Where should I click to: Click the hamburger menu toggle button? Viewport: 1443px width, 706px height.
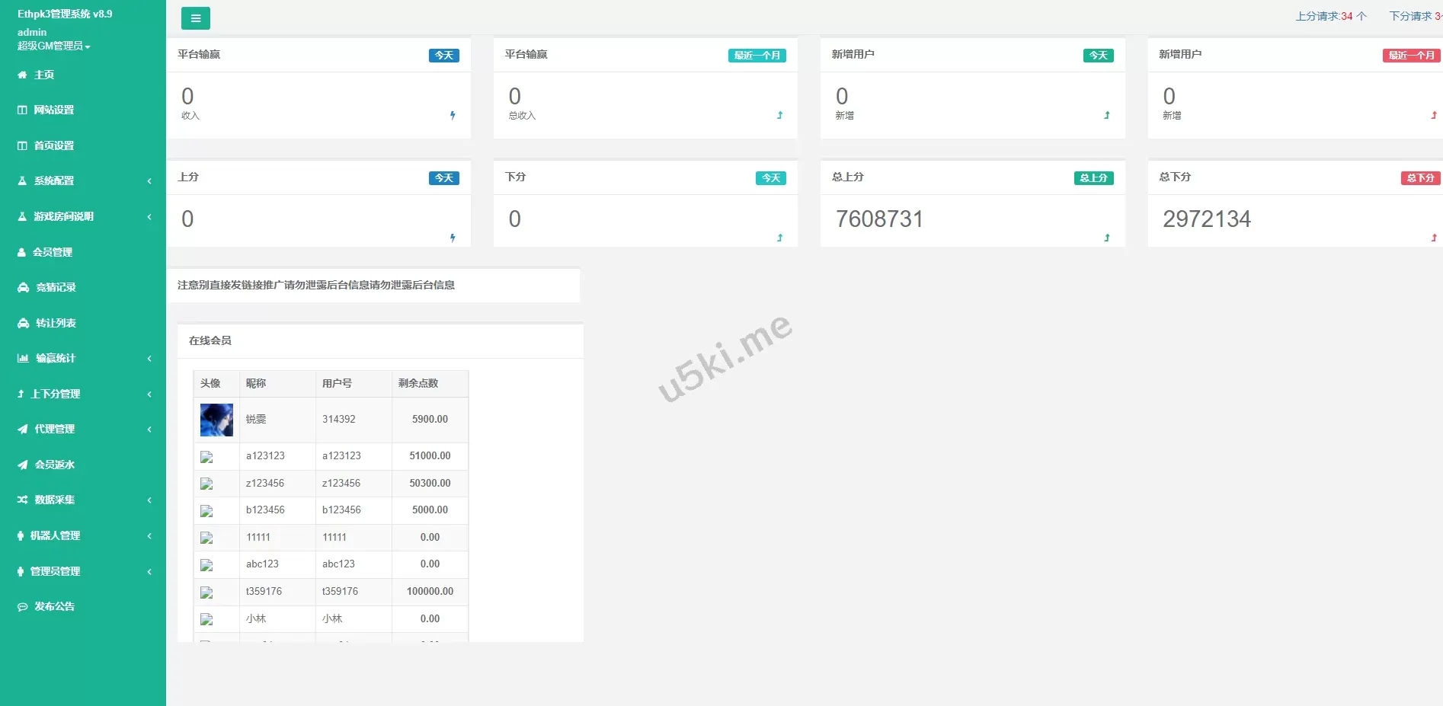point(195,18)
